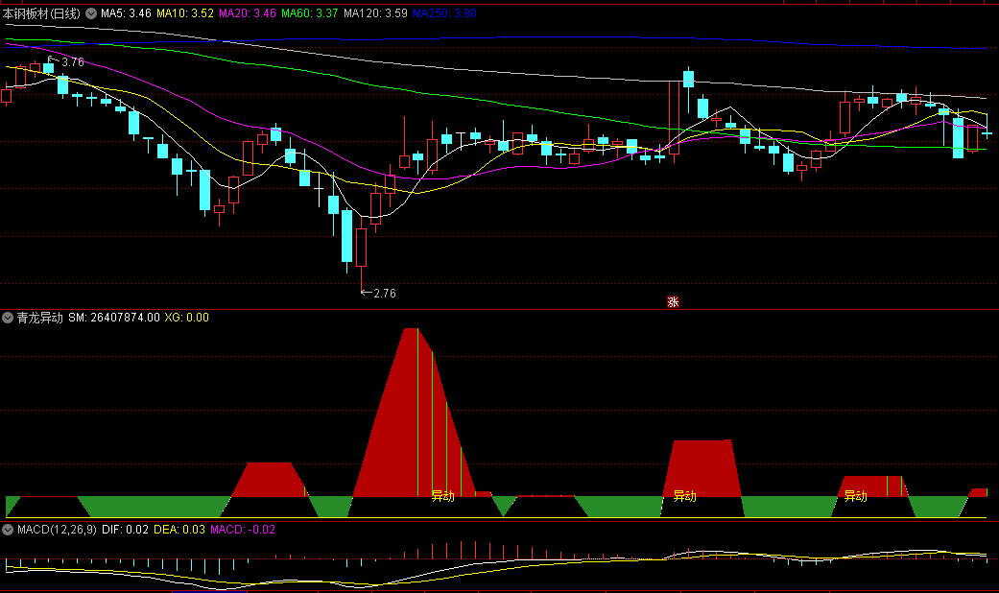This screenshot has height=593, width=999.
Task: Click the MA120: 3.59 label
Action: [375, 13]
